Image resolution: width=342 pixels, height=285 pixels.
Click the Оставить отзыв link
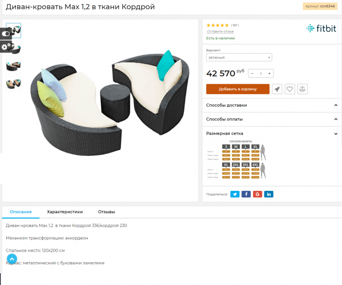click(220, 32)
